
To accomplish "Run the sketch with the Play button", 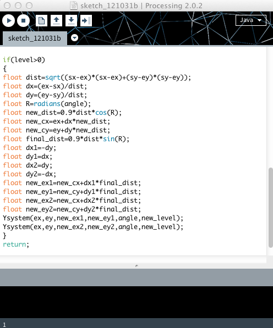I will (x=9, y=21).
